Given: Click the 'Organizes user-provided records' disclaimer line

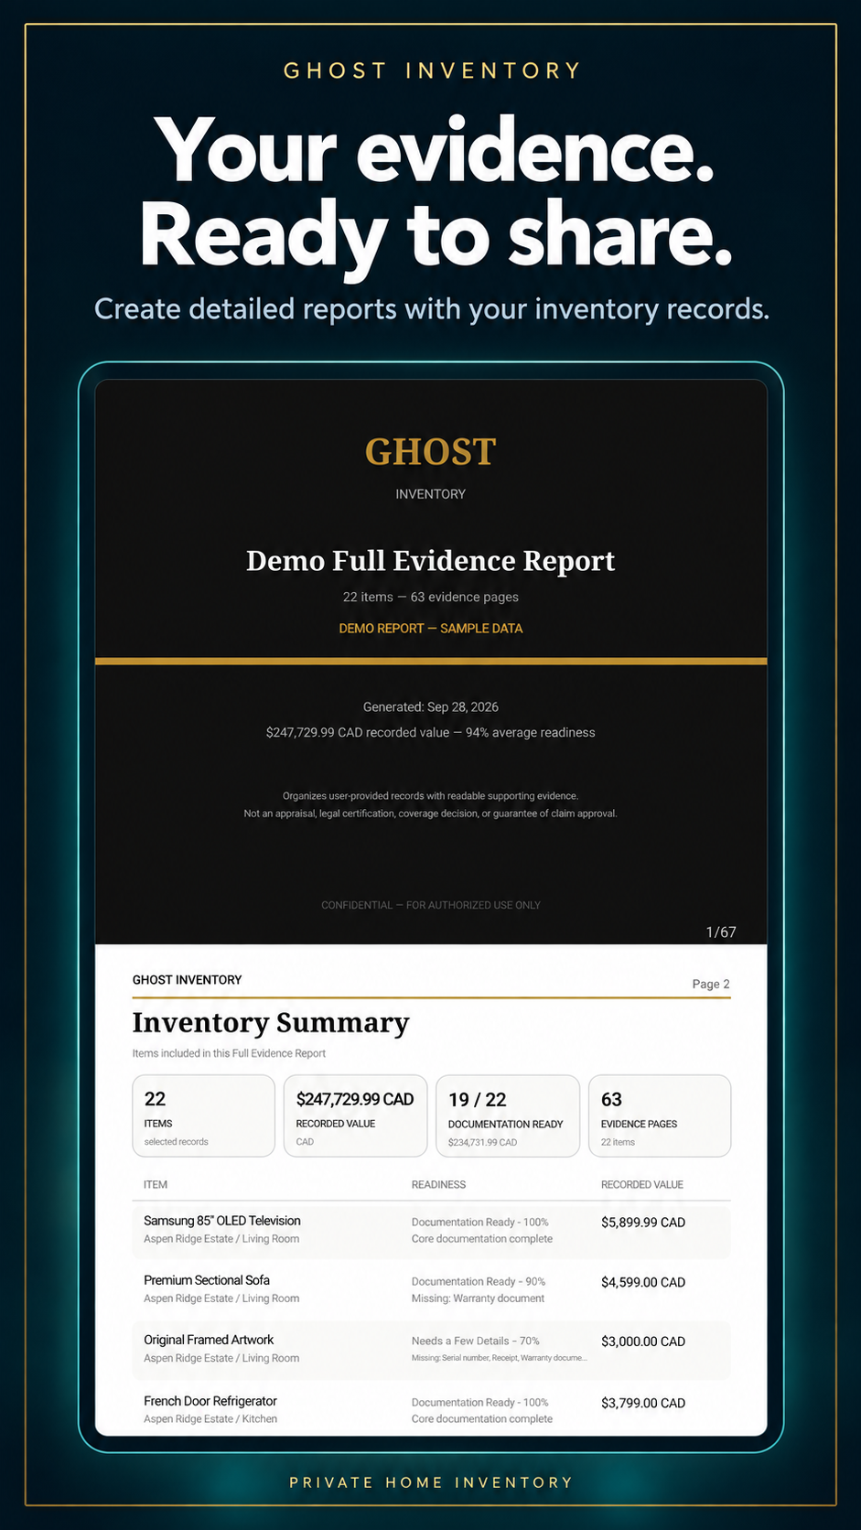Looking at the screenshot, I should (x=431, y=796).
